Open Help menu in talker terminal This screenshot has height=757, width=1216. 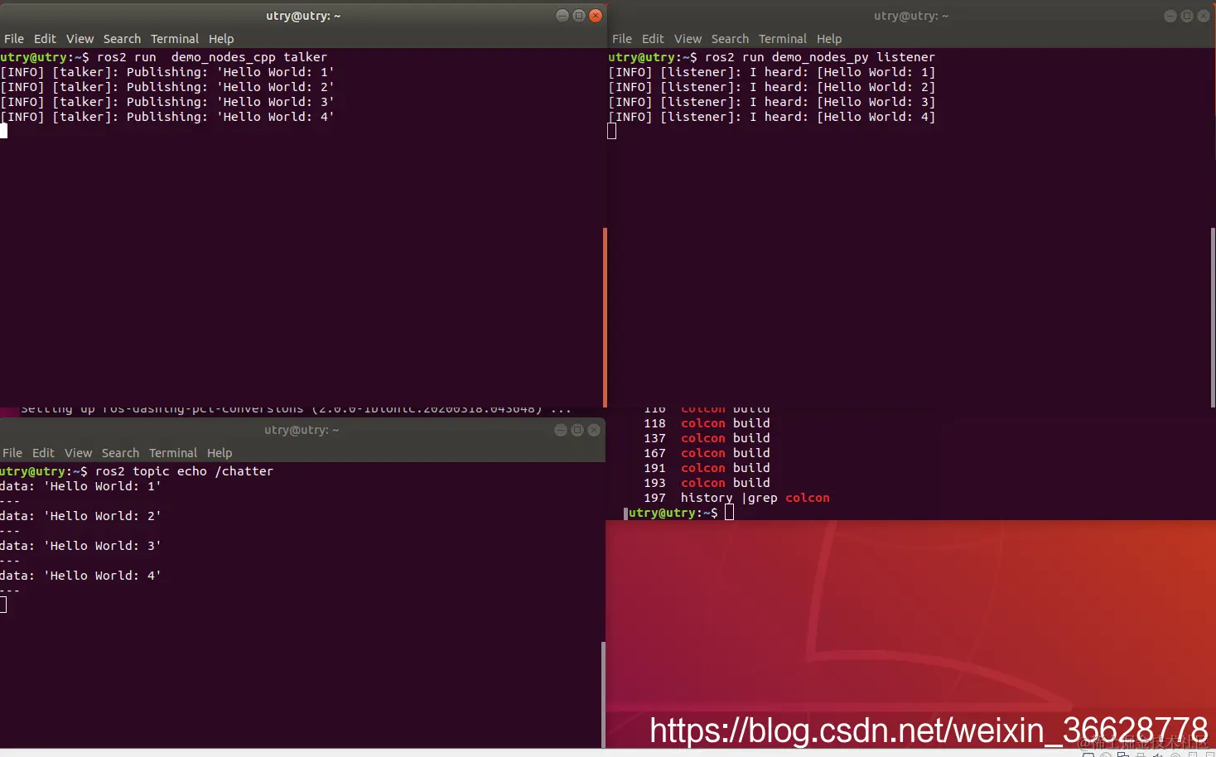[x=221, y=39]
